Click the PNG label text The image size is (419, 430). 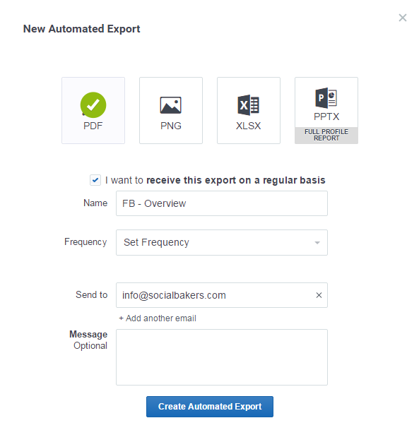click(x=171, y=126)
